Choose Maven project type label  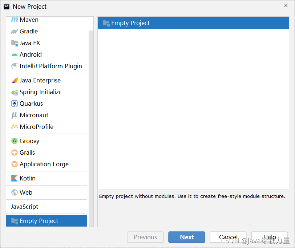click(29, 20)
